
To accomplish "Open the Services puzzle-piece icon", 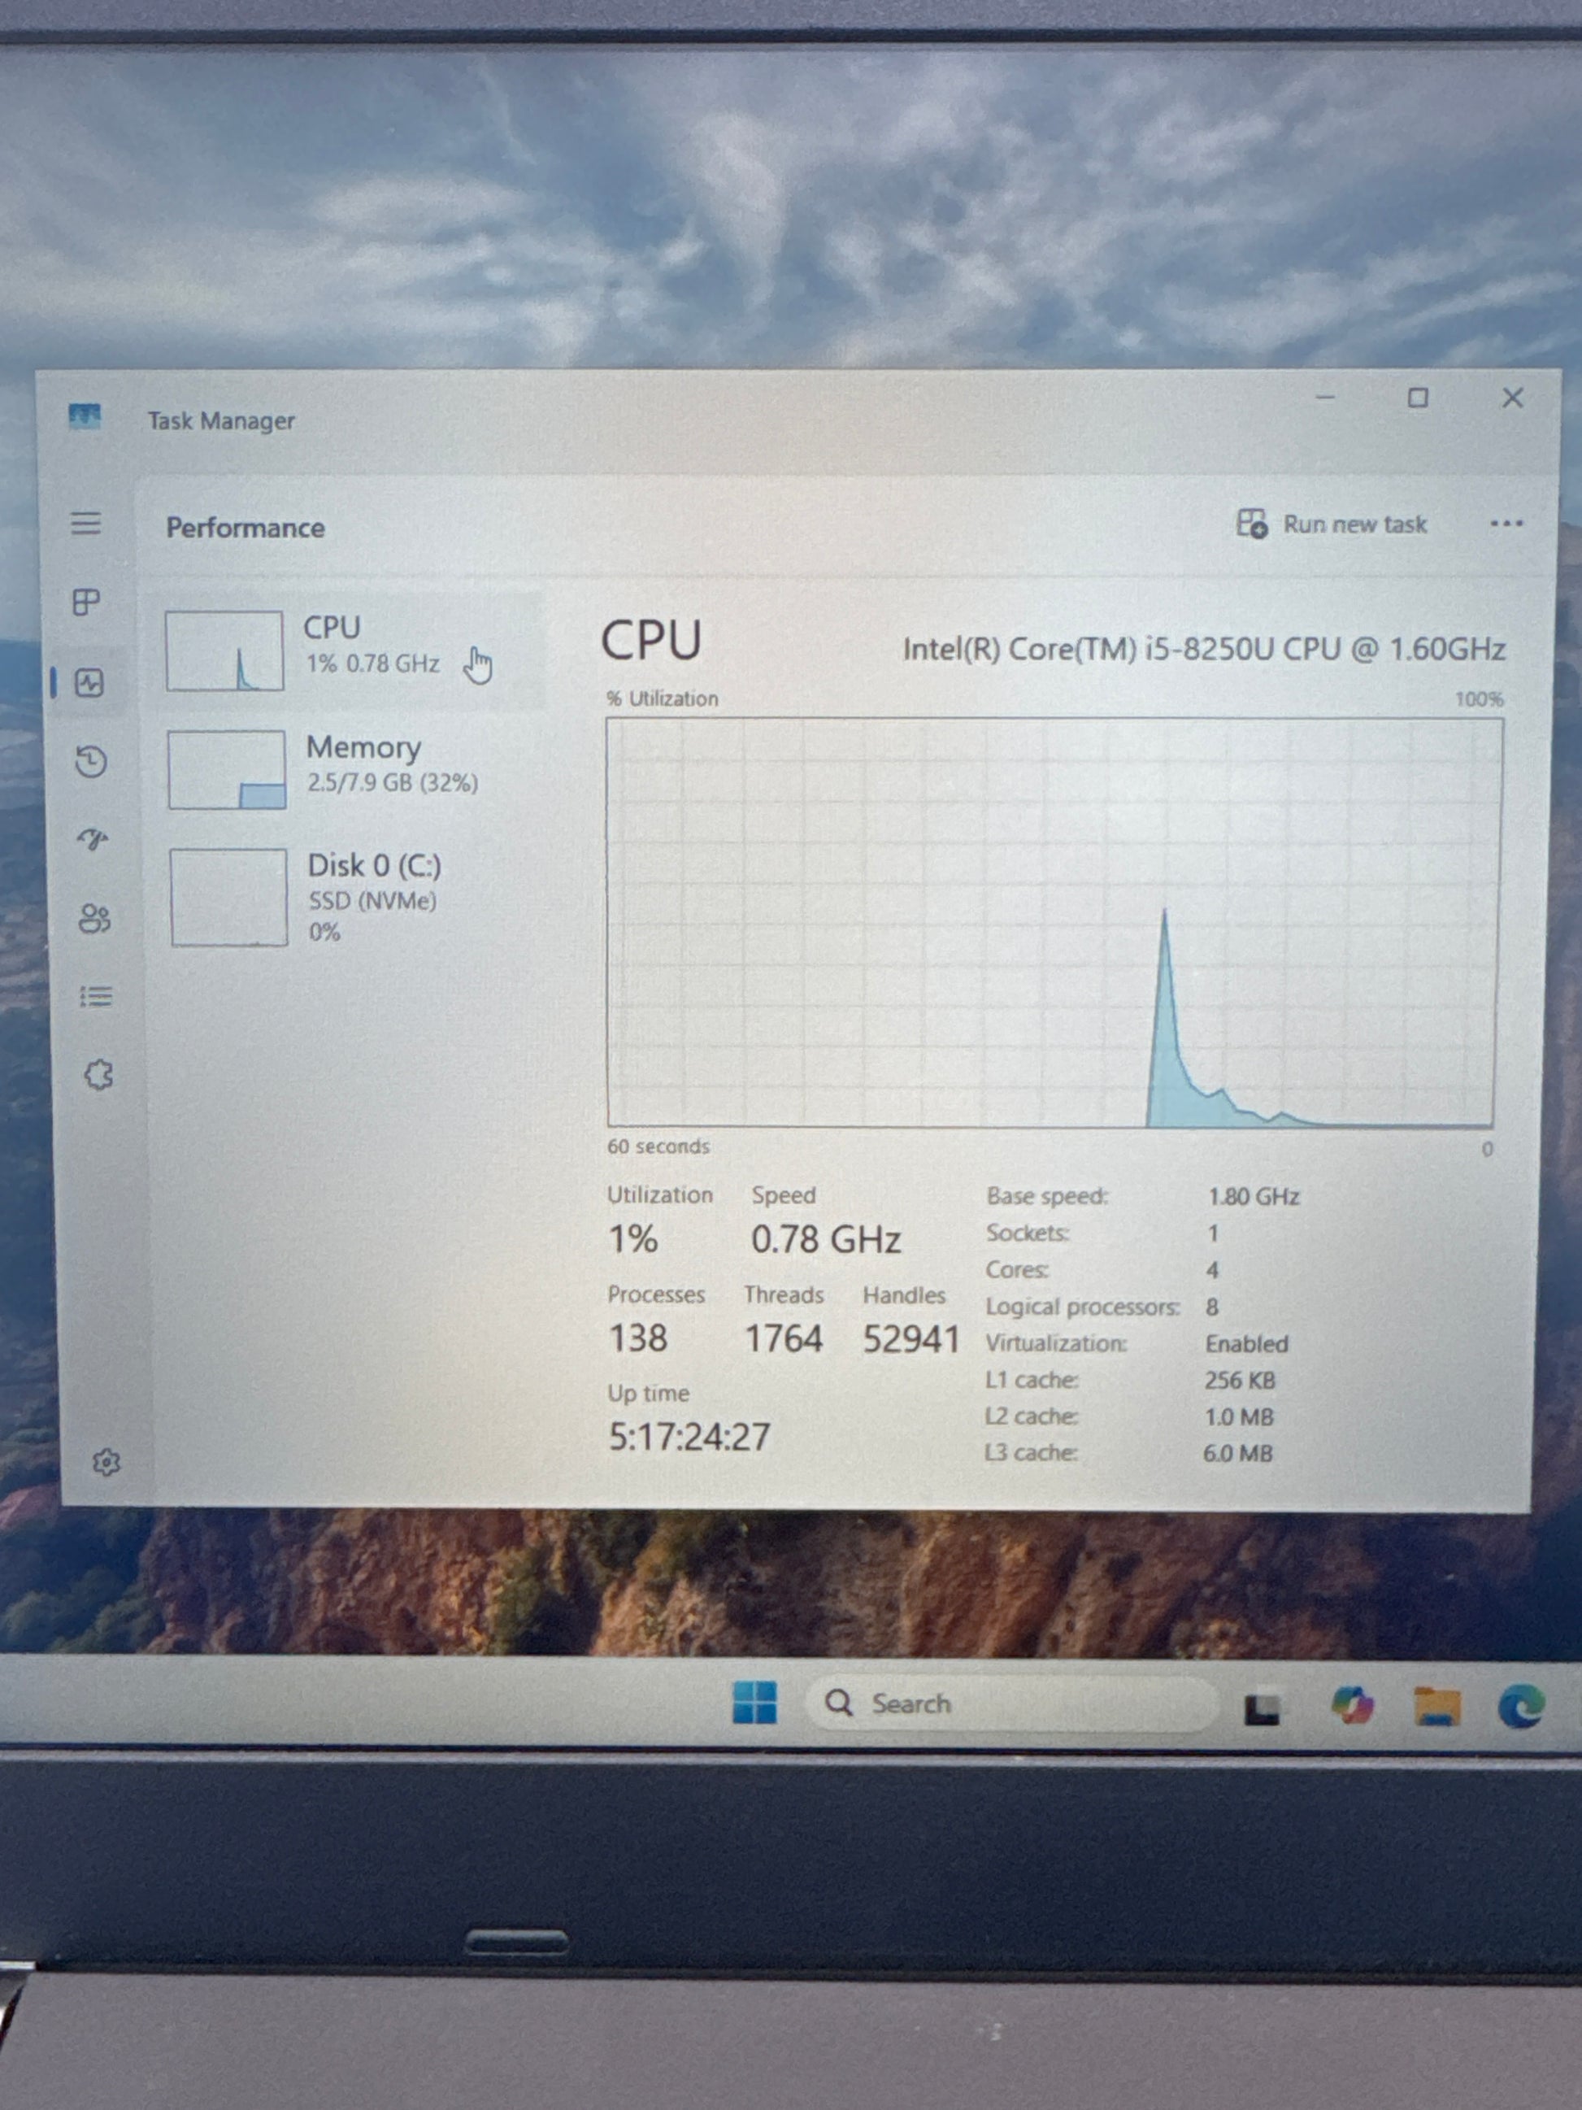I will pyautogui.click(x=98, y=1075).
